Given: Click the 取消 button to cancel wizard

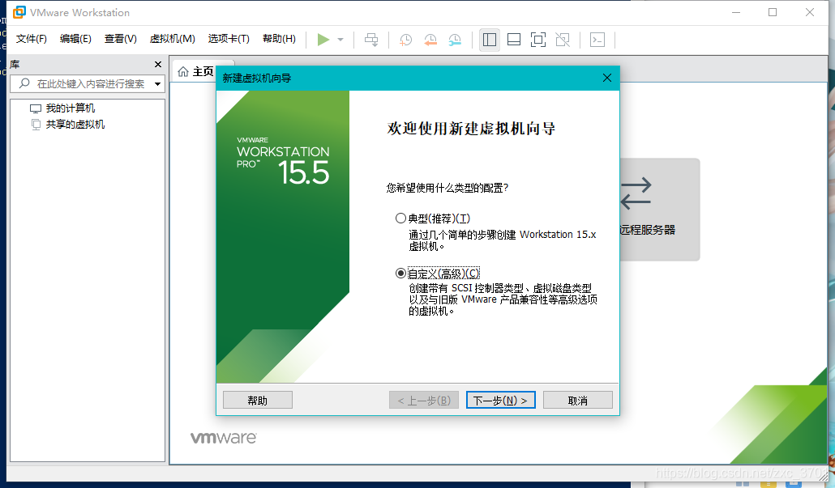Looking at the screenshot, I should pos(577,399).
